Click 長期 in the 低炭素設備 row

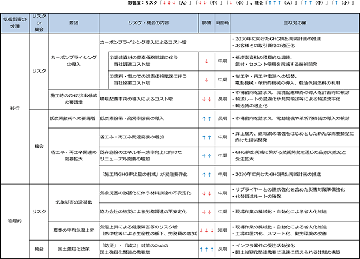coord(223,118)
